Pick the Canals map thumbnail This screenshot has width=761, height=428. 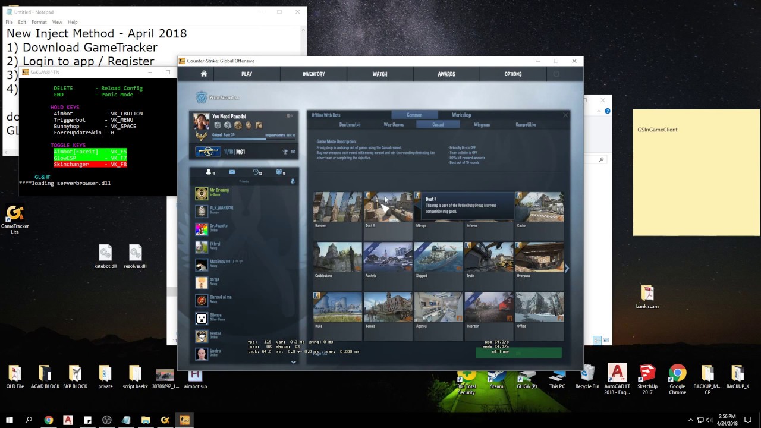coord(388,307)
